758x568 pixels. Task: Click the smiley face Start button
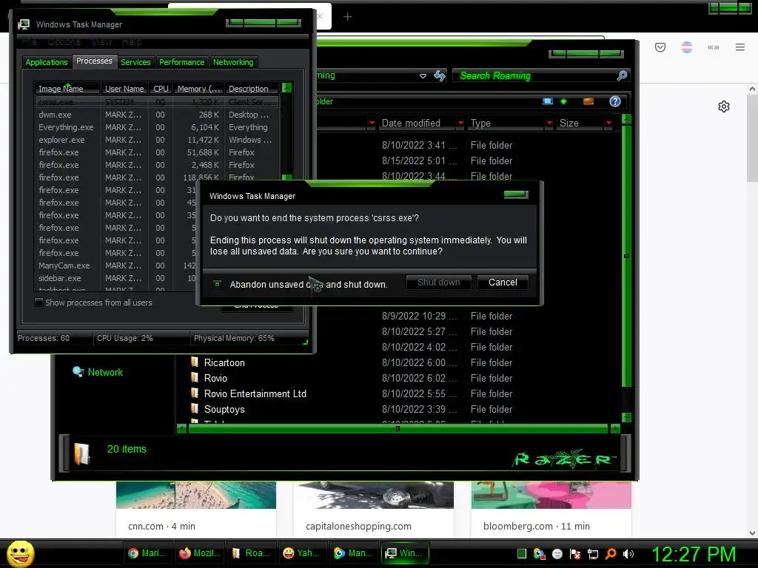(x=20, y=553)
